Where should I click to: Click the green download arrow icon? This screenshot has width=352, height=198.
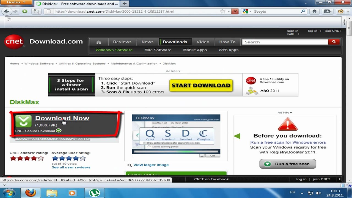coord(23,121)
